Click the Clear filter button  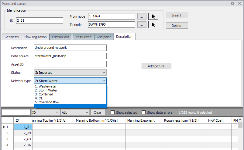tap(98, 112)
